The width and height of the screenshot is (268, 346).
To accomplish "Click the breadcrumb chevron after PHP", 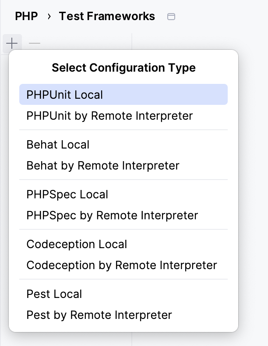I will [x=49, y=17].
